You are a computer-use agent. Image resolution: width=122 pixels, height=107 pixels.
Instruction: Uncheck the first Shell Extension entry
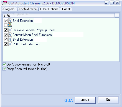click(6, 20)
